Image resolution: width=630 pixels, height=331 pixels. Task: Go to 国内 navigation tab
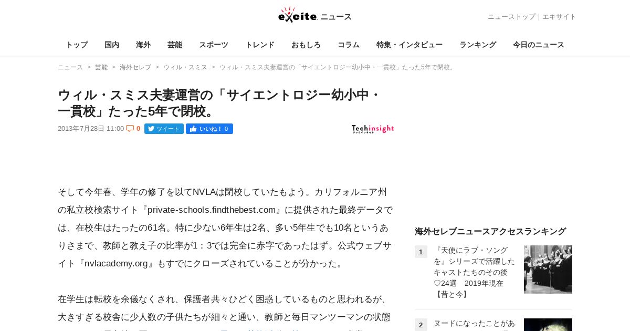coord(112,45)
